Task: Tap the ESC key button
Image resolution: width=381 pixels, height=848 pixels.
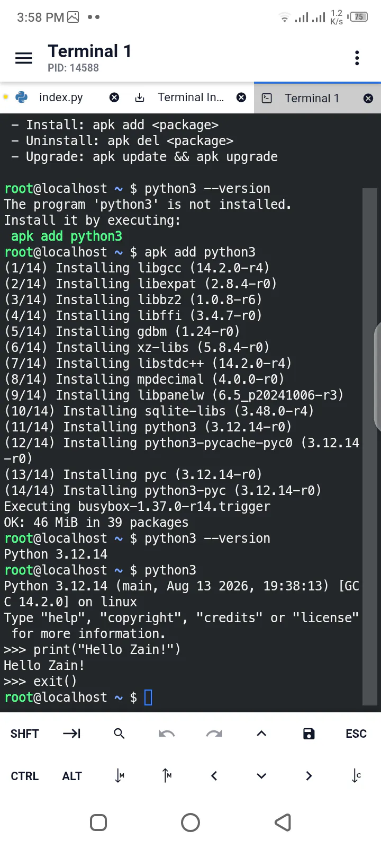Action: pyautogui.click(x=356, y=734)
